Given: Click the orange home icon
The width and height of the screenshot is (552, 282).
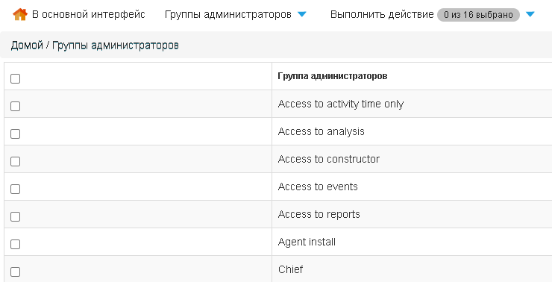Looking at the screenshot, I should click(19, 15).
